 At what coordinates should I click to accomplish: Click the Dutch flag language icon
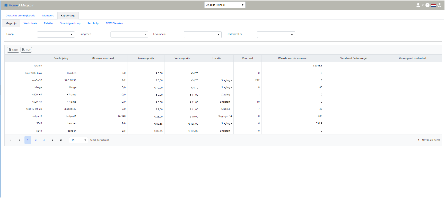pos(434,5)
